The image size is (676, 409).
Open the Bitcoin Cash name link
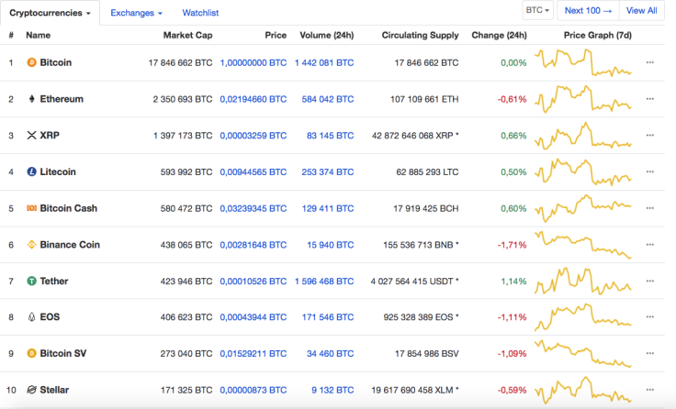69,208
